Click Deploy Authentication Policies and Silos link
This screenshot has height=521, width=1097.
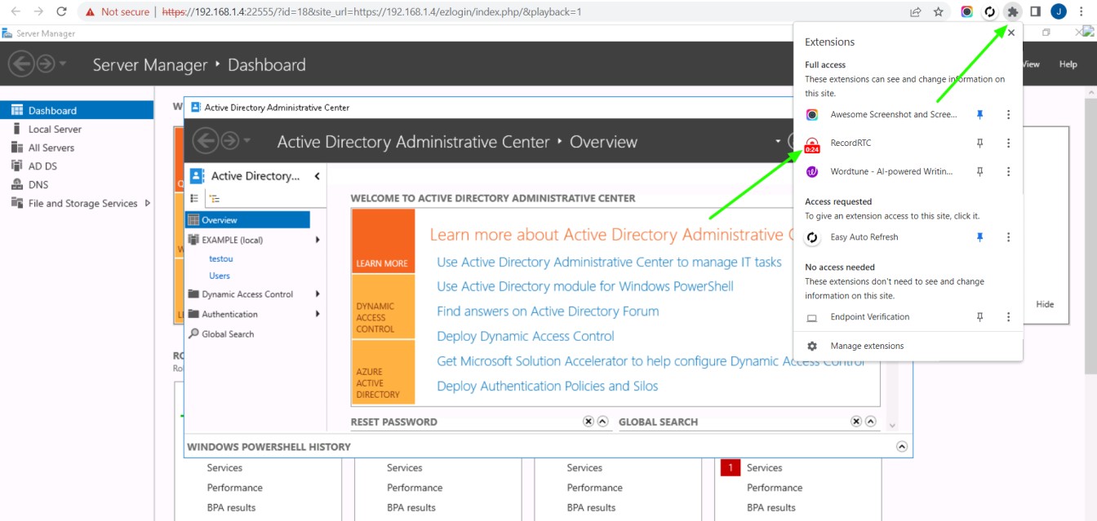(x=548, y=386)
